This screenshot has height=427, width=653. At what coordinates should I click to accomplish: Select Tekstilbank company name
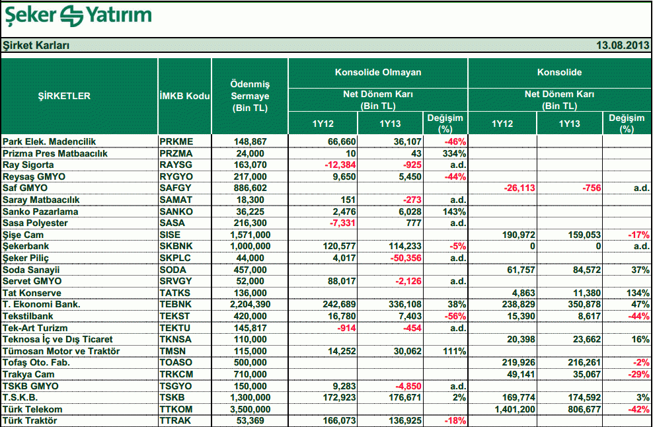pyautogui.click(x=28, y=316)
